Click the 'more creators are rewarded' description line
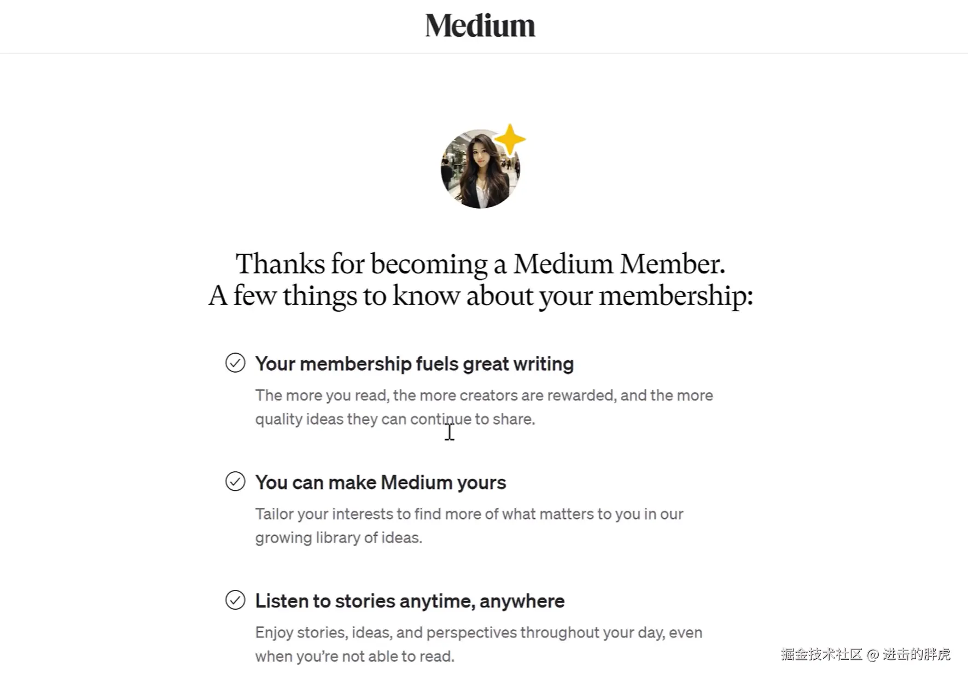The width and height of the screenshot is (968, 679). [x=483, y=395]
